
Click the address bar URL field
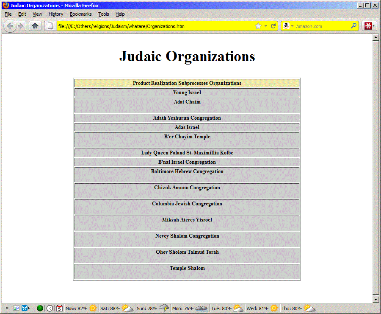click(x=155, y=26)
